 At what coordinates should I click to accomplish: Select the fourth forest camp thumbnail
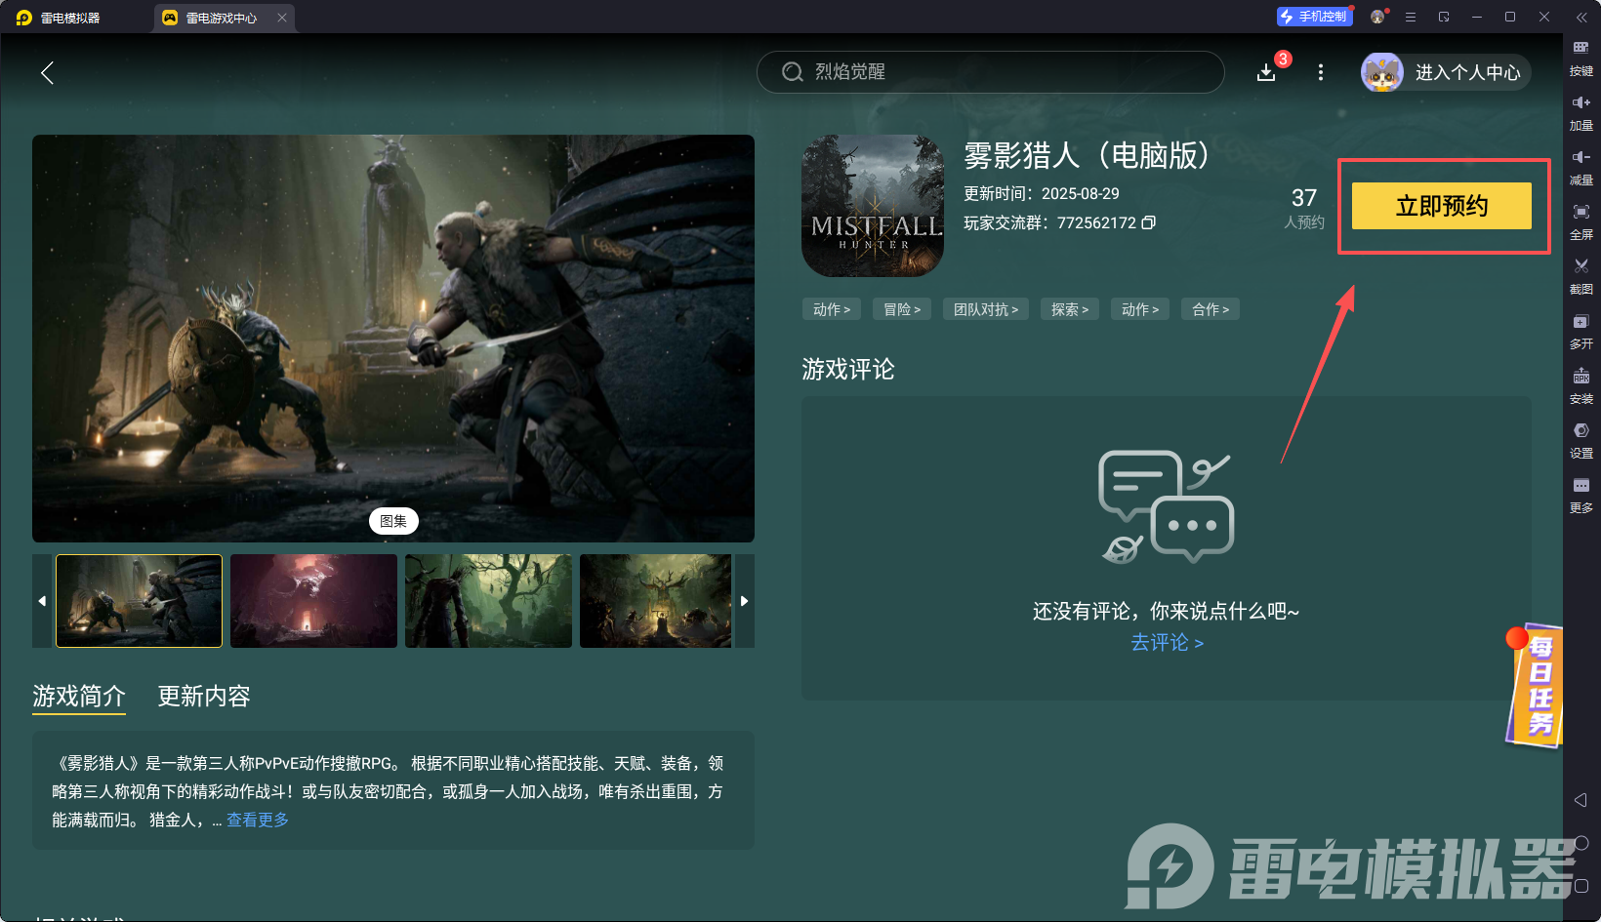(655, 601)
